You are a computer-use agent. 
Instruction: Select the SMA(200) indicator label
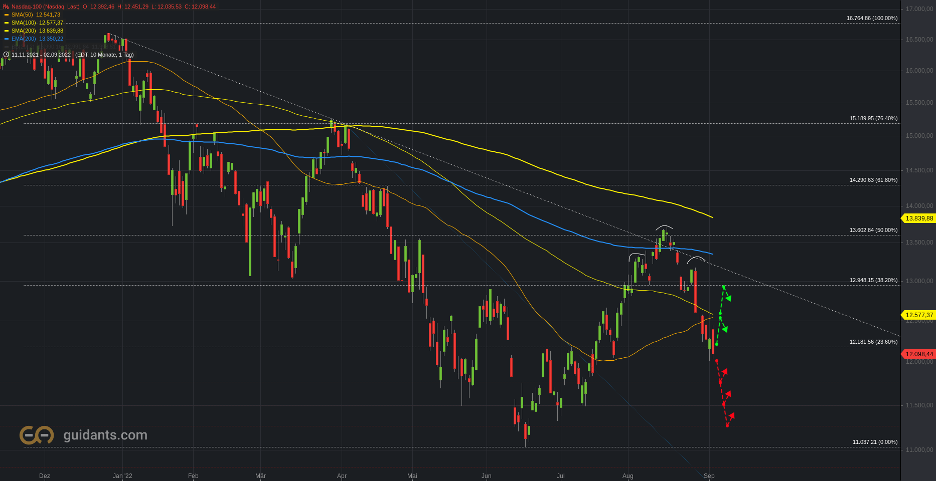pos(24,31)
